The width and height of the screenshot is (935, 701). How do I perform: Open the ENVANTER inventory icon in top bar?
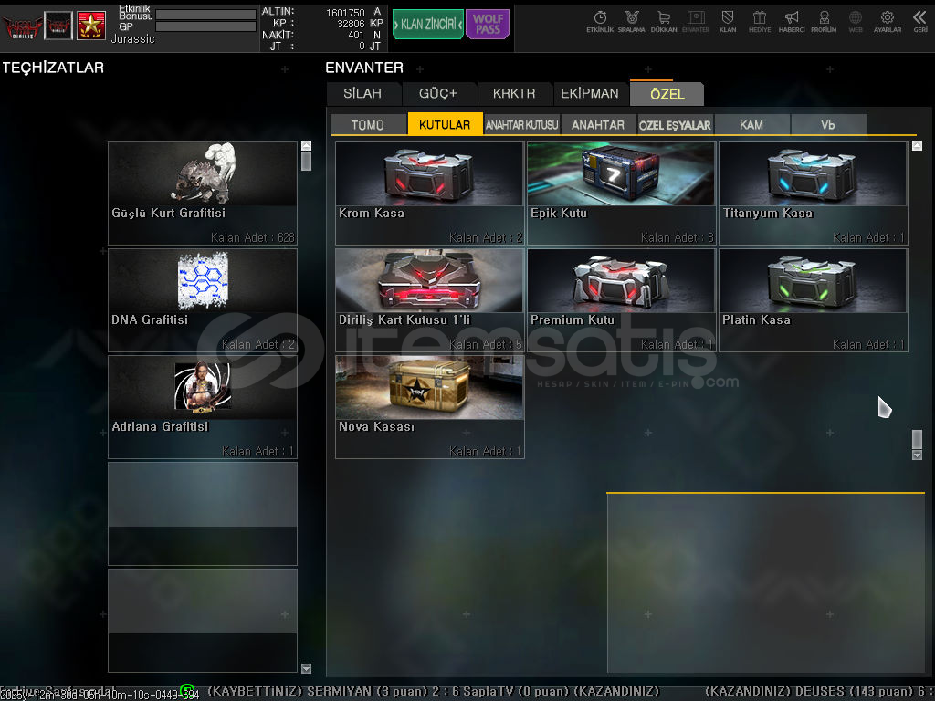click(695, 22)
